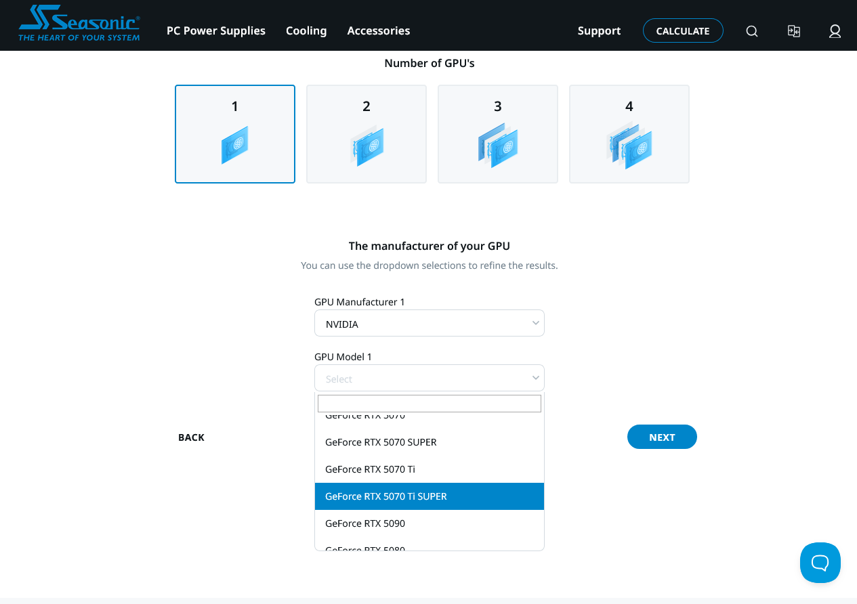Choose GeForce RTX 5070 Ti SUPER option
This screenshot has height=604, width=857.
(430, 496)
